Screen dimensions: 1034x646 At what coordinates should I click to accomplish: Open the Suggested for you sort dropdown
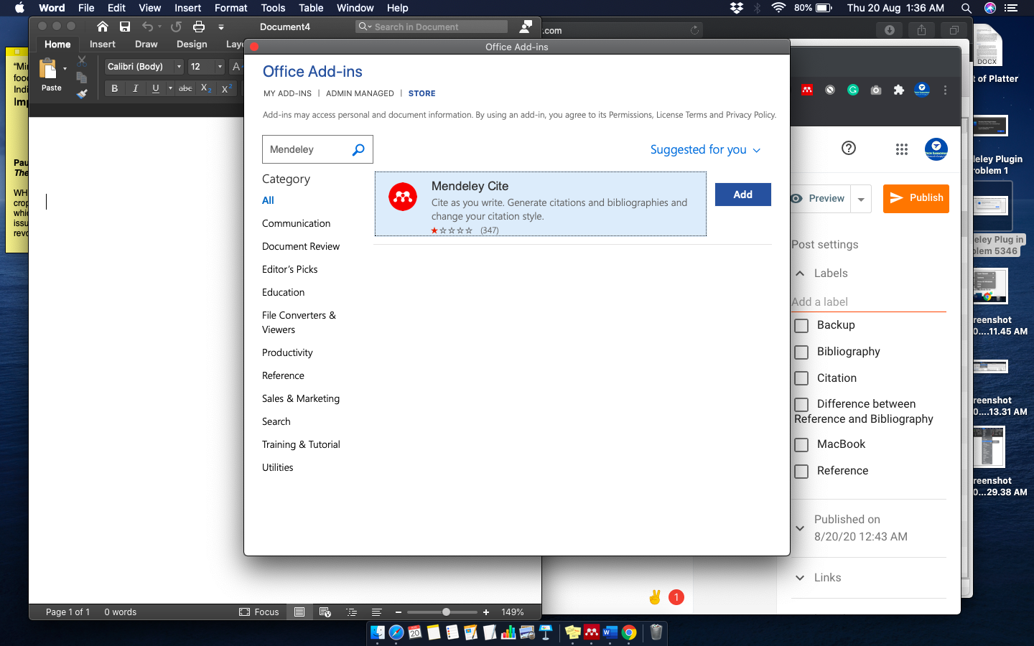click(x=705, y=149)
